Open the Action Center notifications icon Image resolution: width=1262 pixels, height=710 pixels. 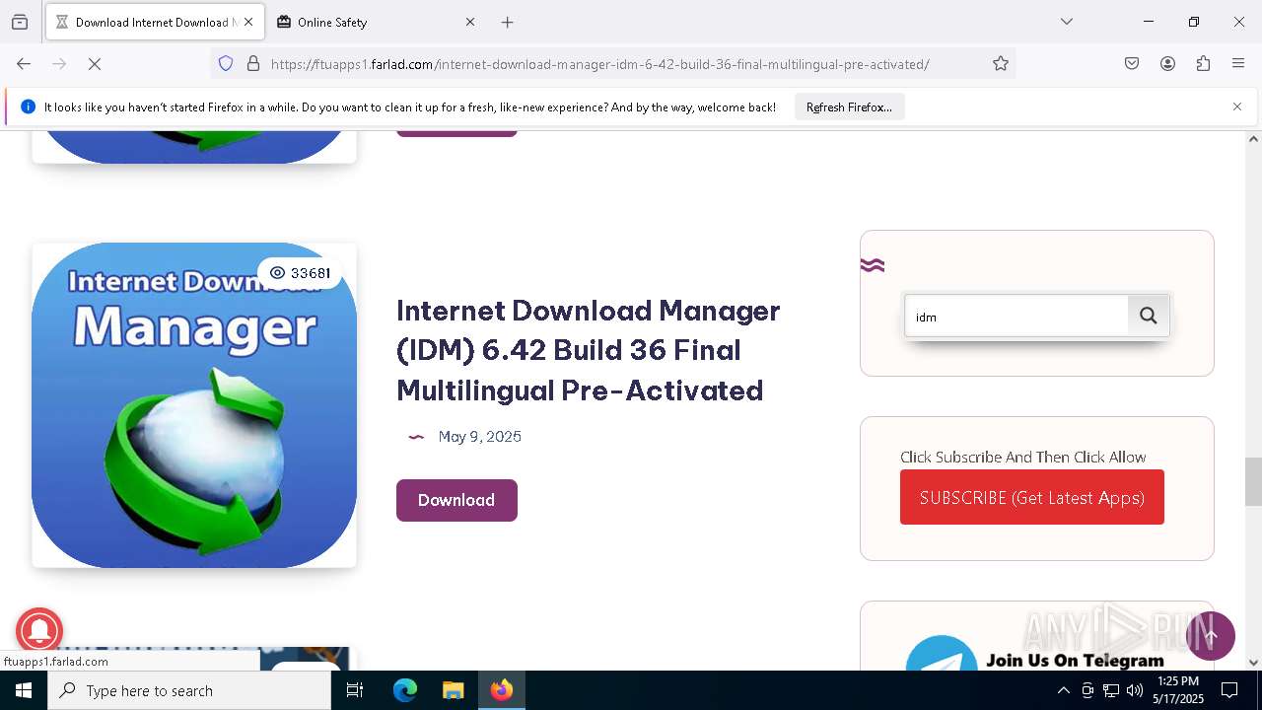[x=1229, y=690]
